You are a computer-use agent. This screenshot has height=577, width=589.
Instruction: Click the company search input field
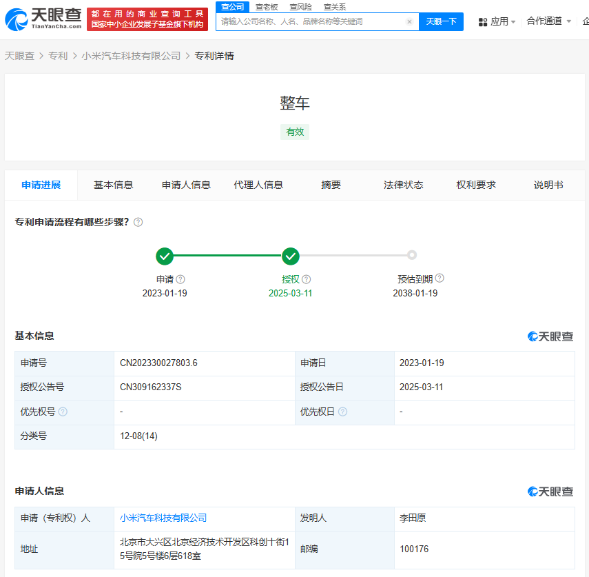(x=310, y=21)
